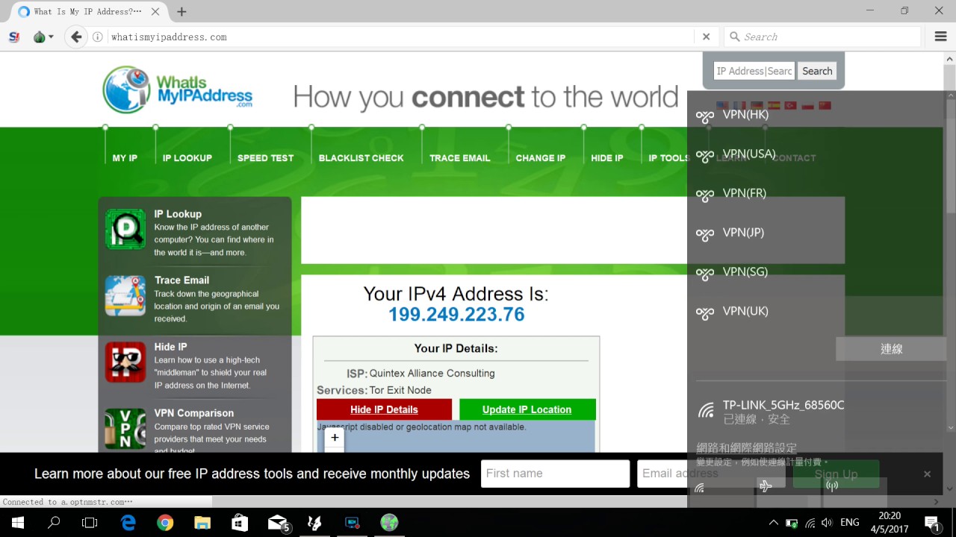The width and height of the screenshot is (956, 537).
Task: Open 網路和網際網路設定 network settings link
Action: click(746, 448)
